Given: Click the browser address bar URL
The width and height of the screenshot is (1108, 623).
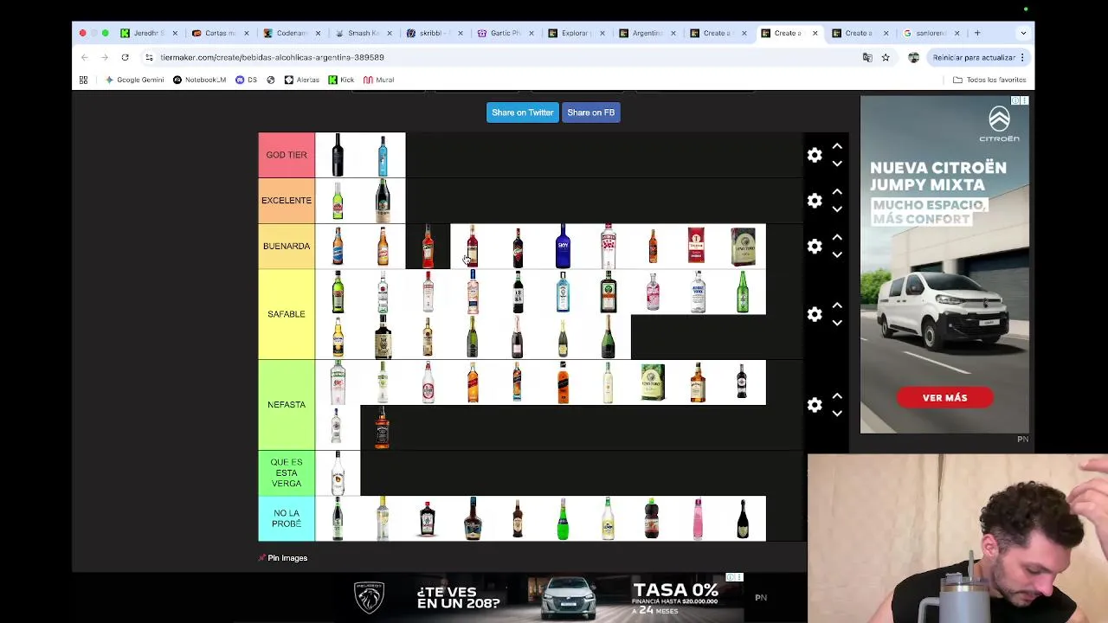Looking at the screenshot, I should [x=272, y=57].
